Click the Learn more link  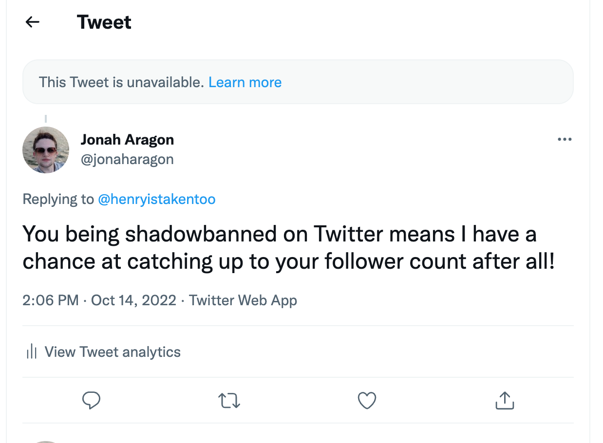tap(245, 82)
